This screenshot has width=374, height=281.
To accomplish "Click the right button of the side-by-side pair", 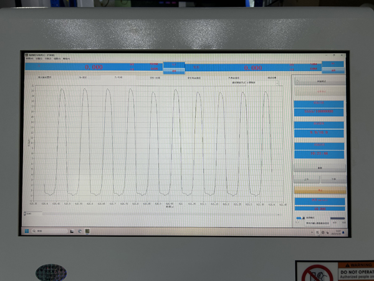I will [x=333, y=179].
